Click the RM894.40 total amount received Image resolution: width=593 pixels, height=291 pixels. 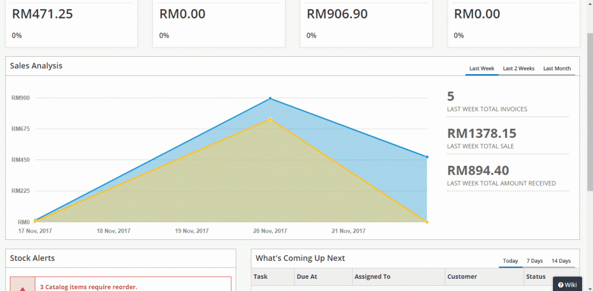[x=478, y=170]
